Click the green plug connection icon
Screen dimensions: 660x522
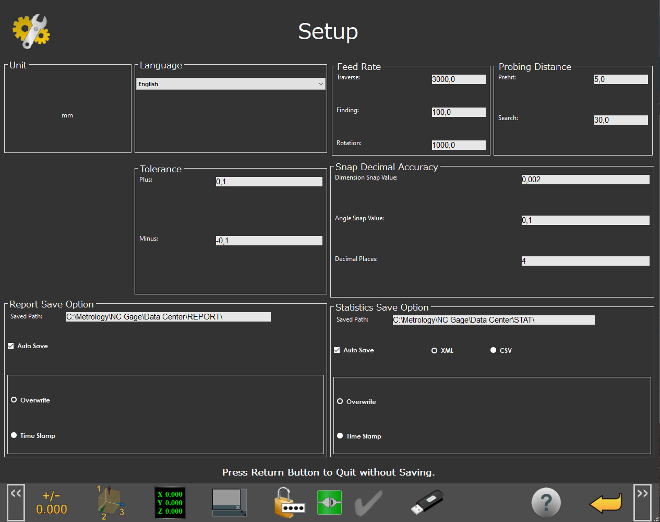coord(329,503)
